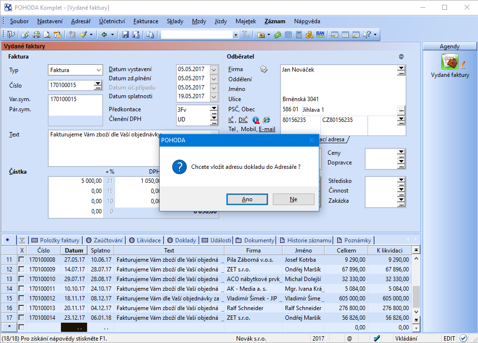Check the box for invoice 170100010

[x=21, y=279]
